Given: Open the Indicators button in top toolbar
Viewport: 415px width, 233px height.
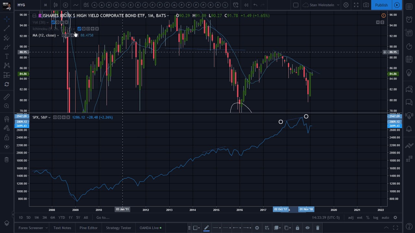Looking at the screenshot, I should (76, 5).
